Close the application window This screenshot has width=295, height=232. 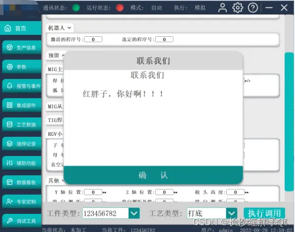pos(284,8)
